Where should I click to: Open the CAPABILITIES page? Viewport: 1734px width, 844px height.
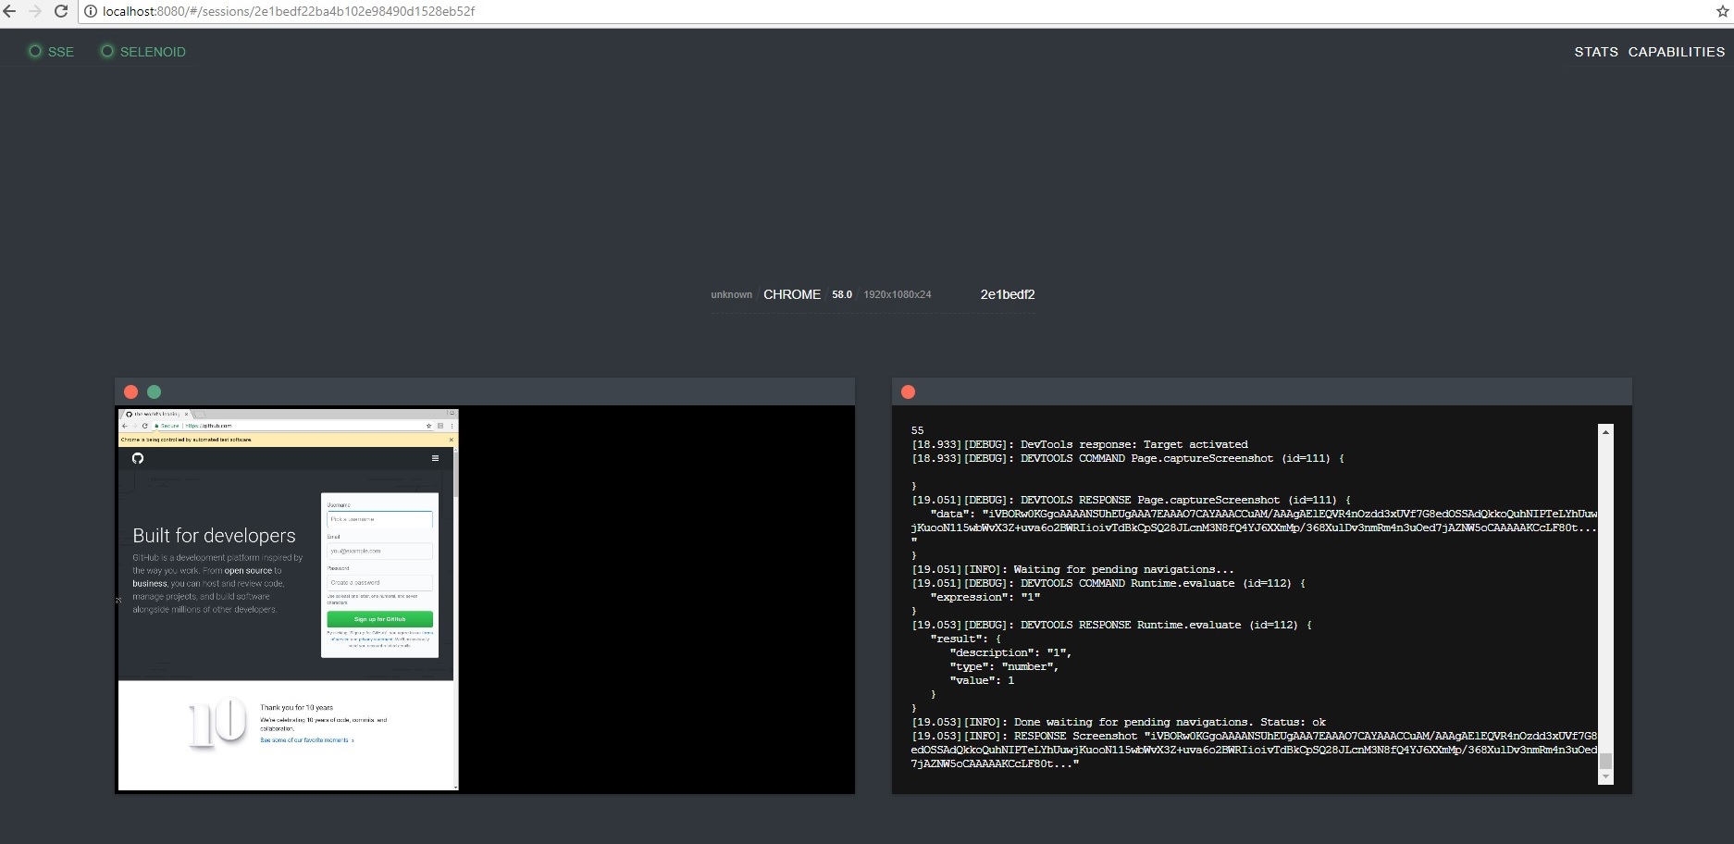click(1677, 52)
